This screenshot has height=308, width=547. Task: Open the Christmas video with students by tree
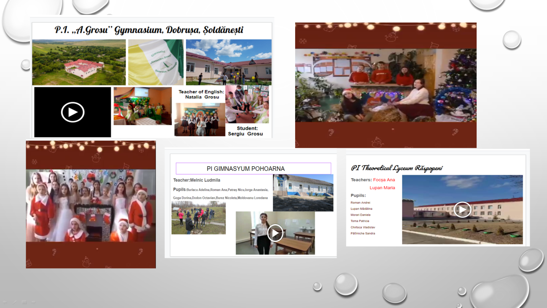click(385, 85)
